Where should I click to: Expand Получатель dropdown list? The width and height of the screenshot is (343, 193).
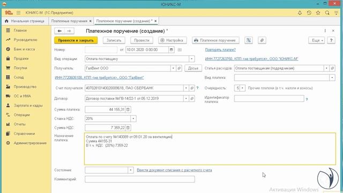(173, 68)
